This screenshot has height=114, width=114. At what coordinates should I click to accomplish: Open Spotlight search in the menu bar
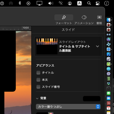click(89, 3)
